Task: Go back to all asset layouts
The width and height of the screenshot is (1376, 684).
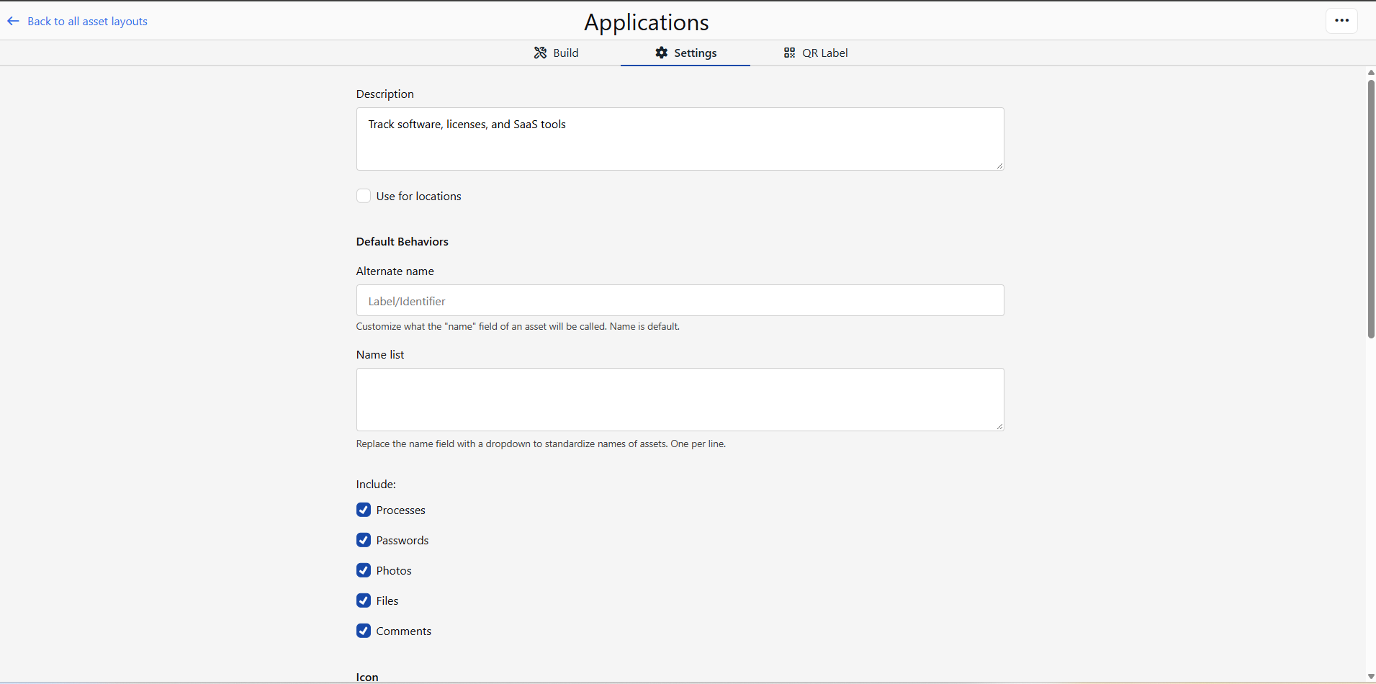Action: pos(87,21)
